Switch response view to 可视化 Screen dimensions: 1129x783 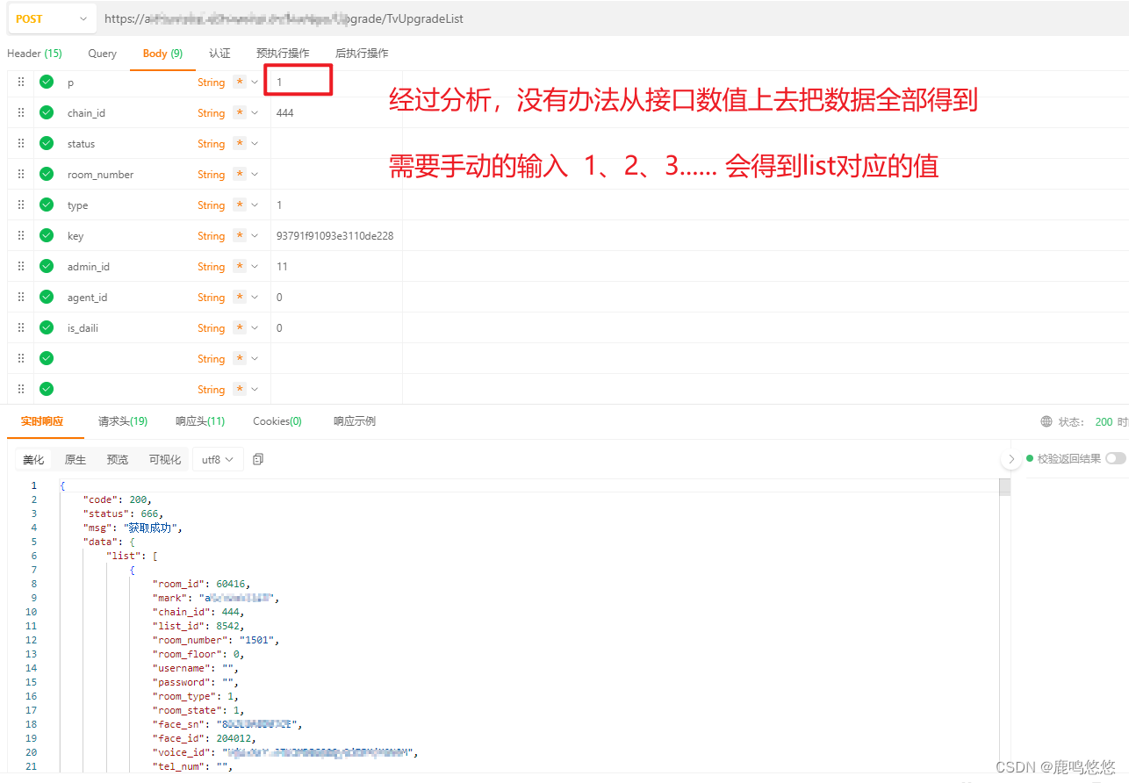point(165,459)
